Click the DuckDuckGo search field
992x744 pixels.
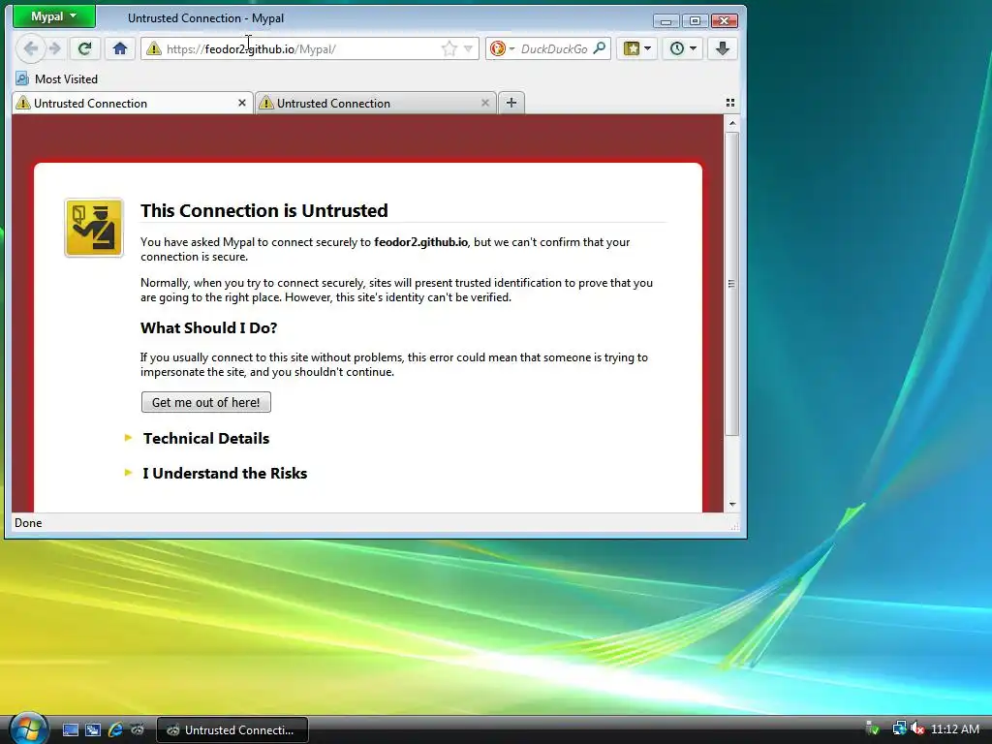554,48
